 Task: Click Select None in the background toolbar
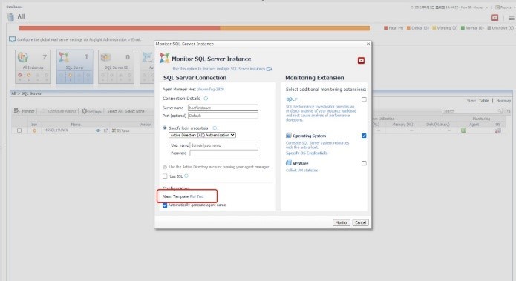coord(134,111)
